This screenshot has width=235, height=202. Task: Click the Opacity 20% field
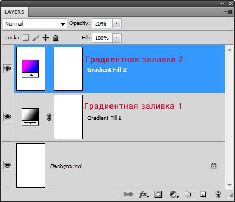coord(102,23)
